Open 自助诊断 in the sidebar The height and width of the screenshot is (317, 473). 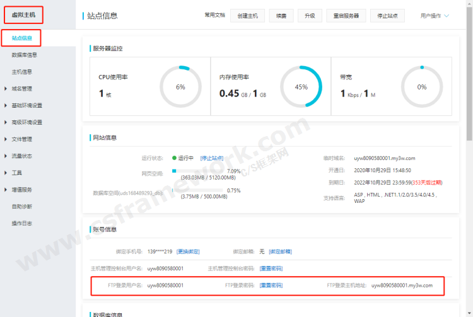click(21, 207)
